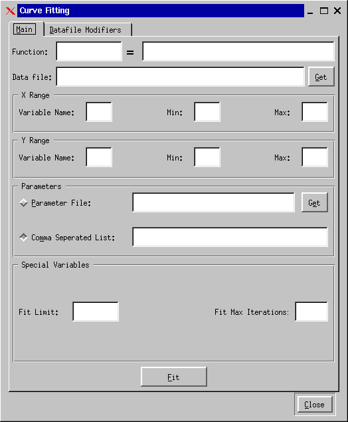Click the Data file path field

click(x=180, y=77)
